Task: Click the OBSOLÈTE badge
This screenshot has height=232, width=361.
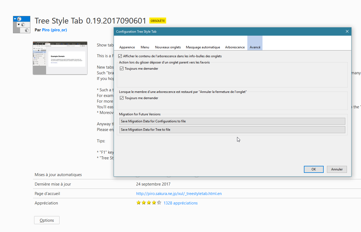Action: click(x=157, y=21)
